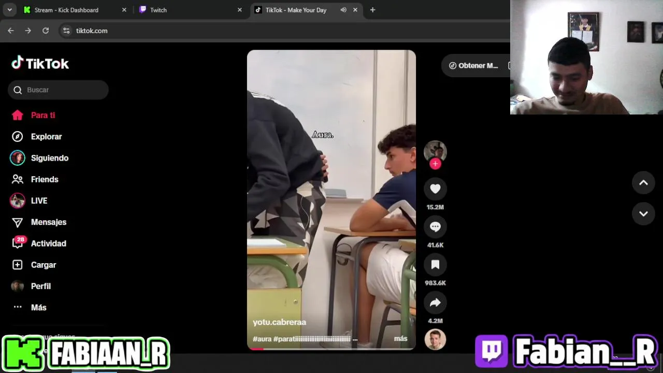Mute the TikTok tab audio icon
The width and height of the screenshot is (663, 373).
point(343,10)
